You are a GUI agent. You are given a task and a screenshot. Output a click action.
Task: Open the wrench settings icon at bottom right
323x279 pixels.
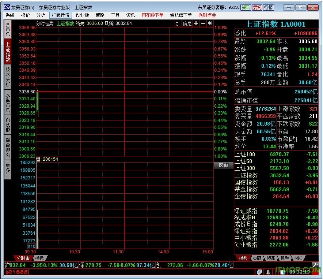point(315,265)
